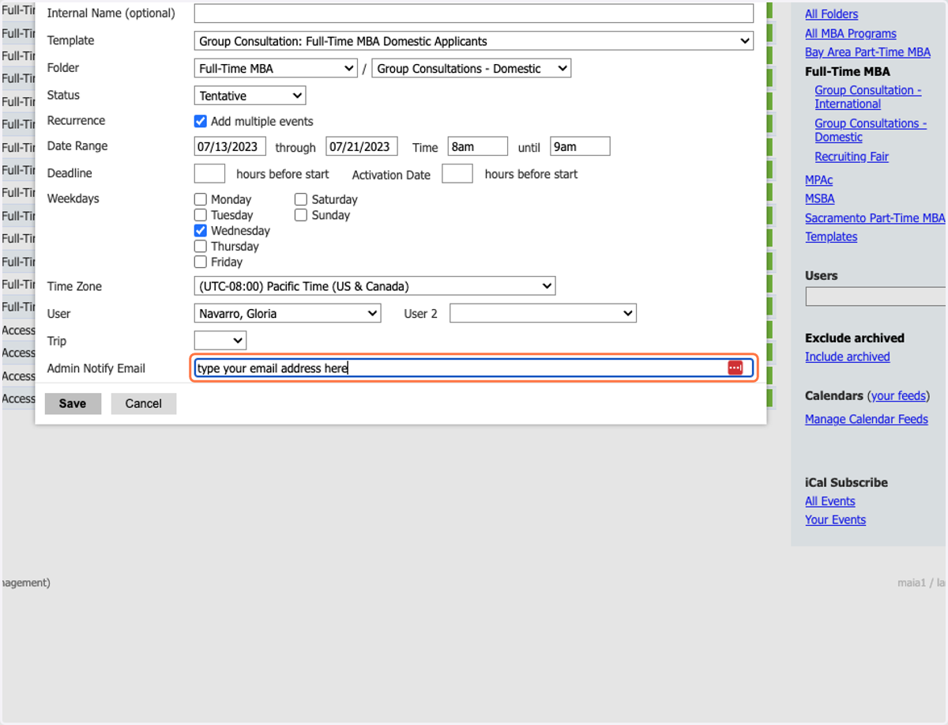Open Group Consultations - Domestic sidebar link
Image resolution: width=948 pixels, height=725 pixels.
(x=871, y=130)
